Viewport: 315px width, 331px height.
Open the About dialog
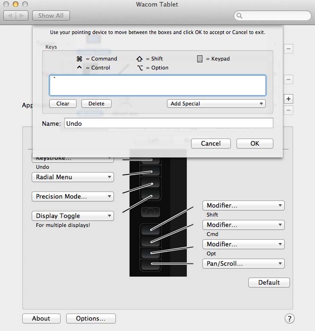(x=41, y=318)
